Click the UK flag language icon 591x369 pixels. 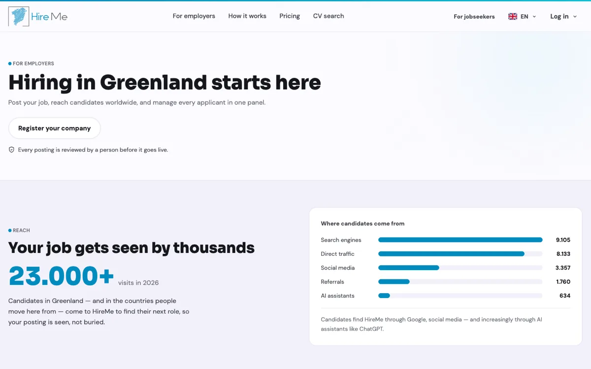tap(513, 16)
